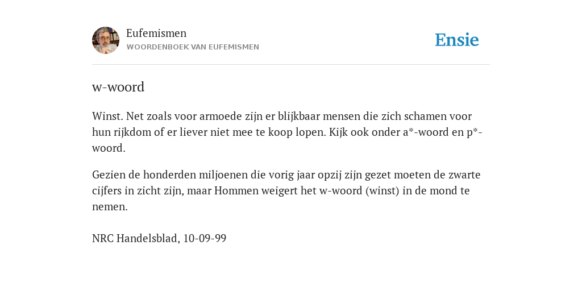Click the author's round profile photo
The height and width of the screenshot is (291, 582).
click(x=106, y=40)
